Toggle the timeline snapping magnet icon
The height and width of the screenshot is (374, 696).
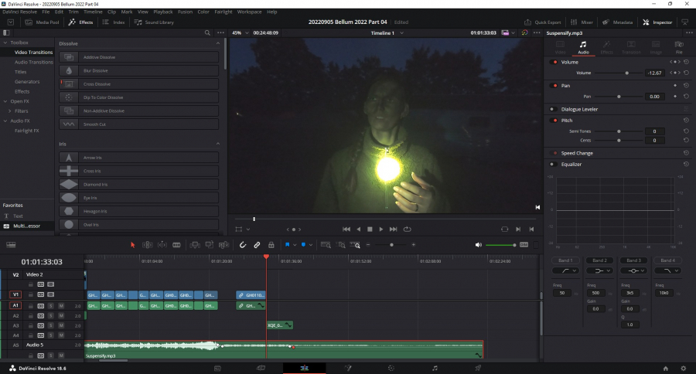(x=243, y=245)
